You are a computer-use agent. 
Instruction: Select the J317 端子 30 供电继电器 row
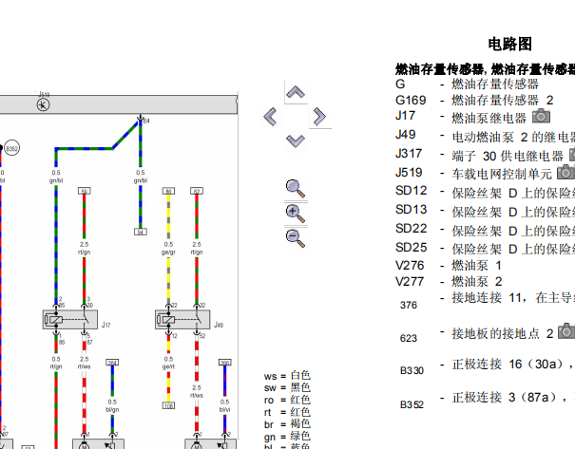click(x=485, y=156)
